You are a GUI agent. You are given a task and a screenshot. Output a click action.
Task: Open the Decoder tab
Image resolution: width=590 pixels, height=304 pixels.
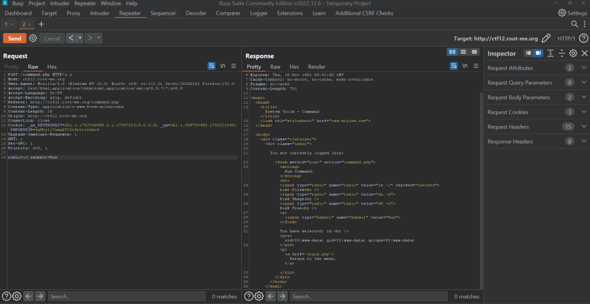click(196, 13)
